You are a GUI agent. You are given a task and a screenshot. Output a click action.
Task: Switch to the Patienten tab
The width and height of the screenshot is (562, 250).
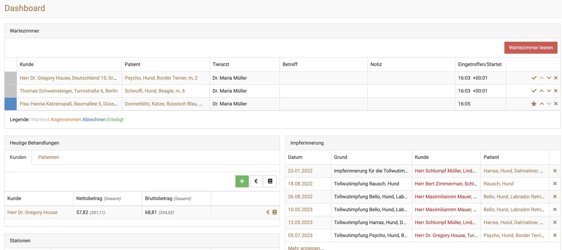point(48,158)
